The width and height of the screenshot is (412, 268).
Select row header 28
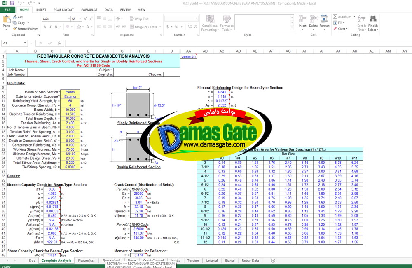click(3, 176)
